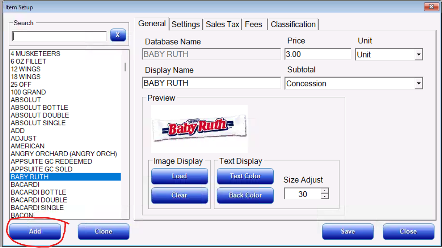Click the item list scrollbar thumb

pyautogui.click(x=125, y=67)
